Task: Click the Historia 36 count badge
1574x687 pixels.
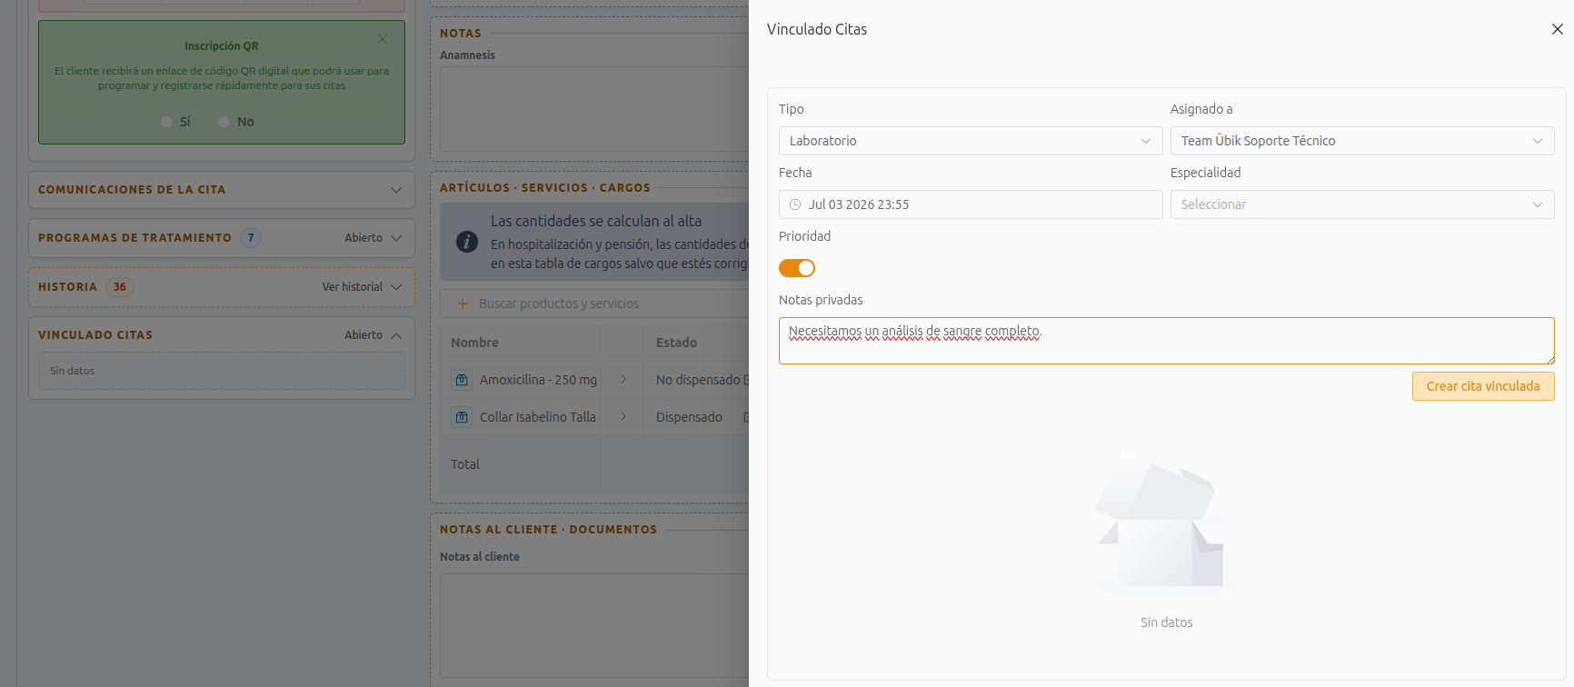Action: click(x=120, y=287)
